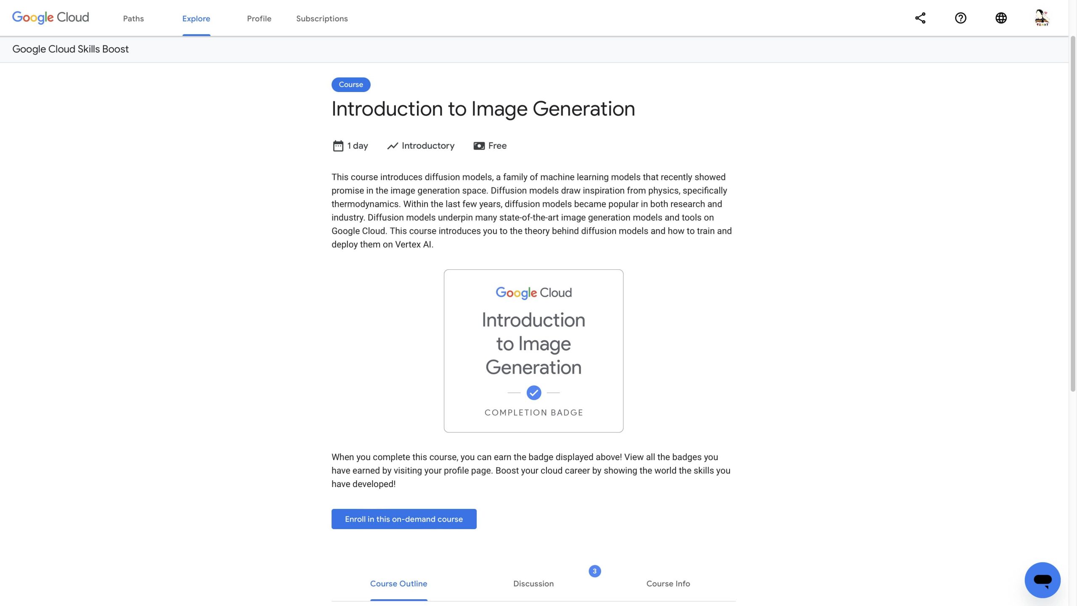The width and height of the screenshot is (1077, 606).
Task: Click the Google Cloud logo
Action: pos(50,18)
